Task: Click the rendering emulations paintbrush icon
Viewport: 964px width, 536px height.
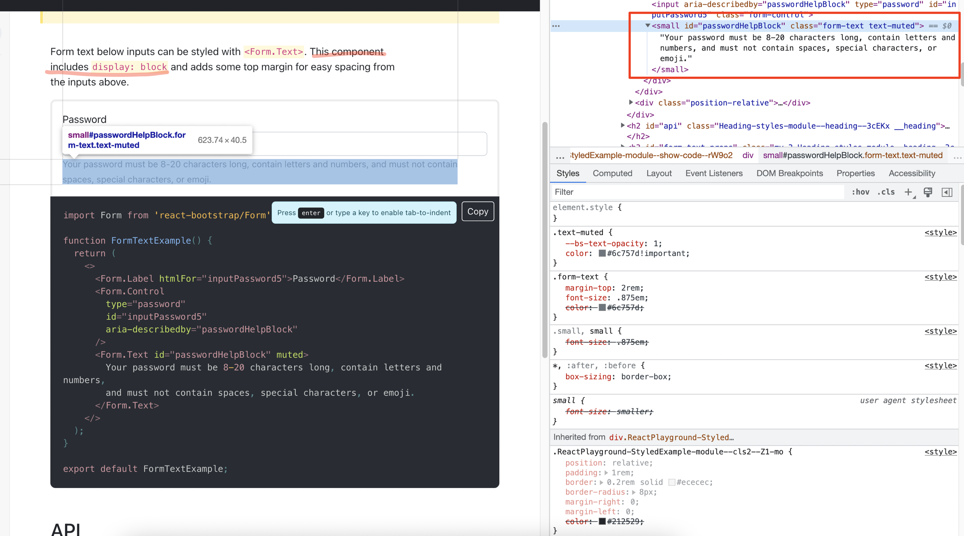Action: point(928,192)
